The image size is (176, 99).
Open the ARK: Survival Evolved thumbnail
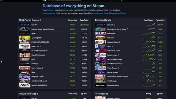coord(24,81)
